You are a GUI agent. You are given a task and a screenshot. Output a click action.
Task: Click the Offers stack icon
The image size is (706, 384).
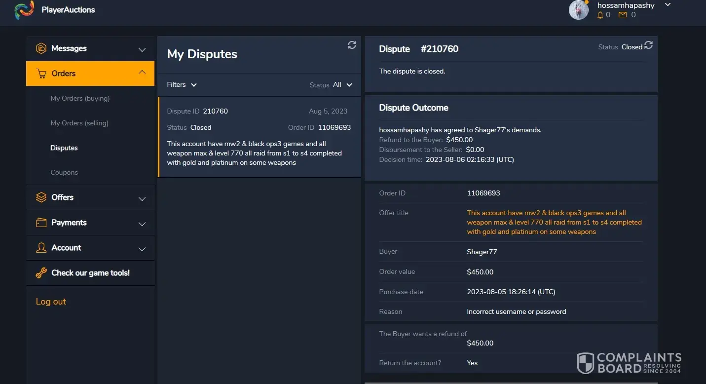tap(41, 197)
